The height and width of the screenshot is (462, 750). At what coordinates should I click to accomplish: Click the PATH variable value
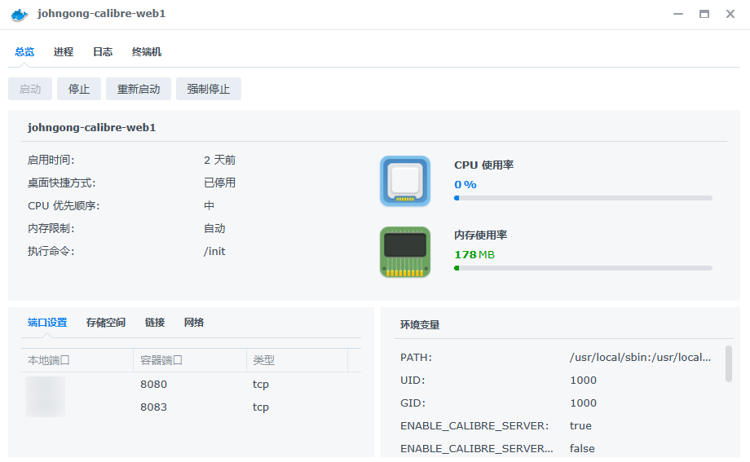(x=640, y=357)
